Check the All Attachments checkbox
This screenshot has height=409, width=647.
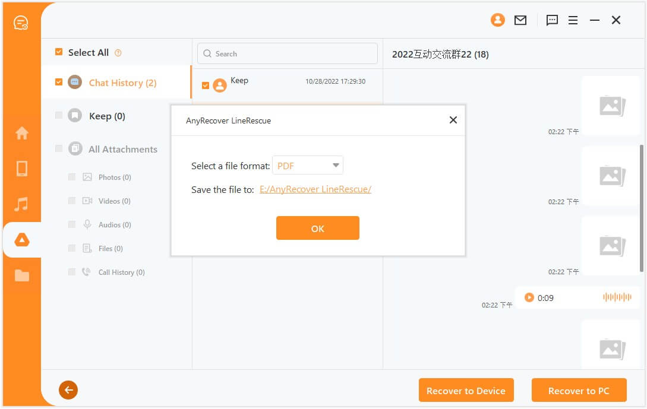coord(59,148)
